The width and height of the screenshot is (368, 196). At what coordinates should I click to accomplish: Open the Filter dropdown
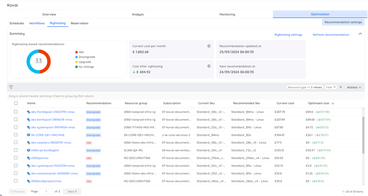pyautogui.click(x=330, y=87)
